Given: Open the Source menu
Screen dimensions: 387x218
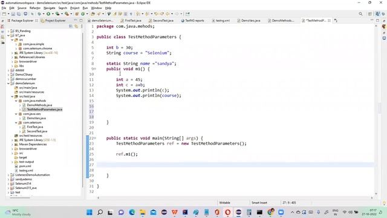Looking at the screenshot, I should pyautogui.click(x=22, y=8).
